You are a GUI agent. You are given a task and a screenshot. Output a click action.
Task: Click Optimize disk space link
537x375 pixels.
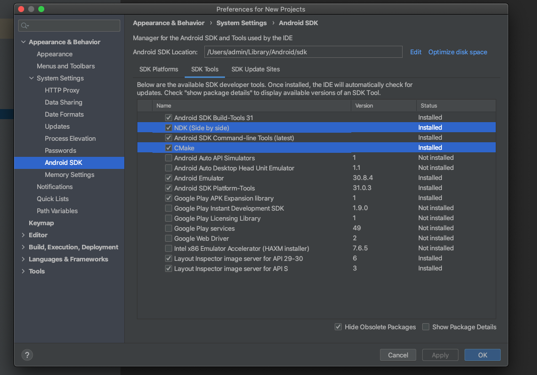[x=457, y=52]
